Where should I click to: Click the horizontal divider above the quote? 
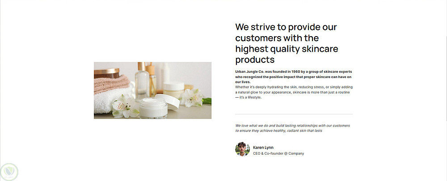[294, 114]
